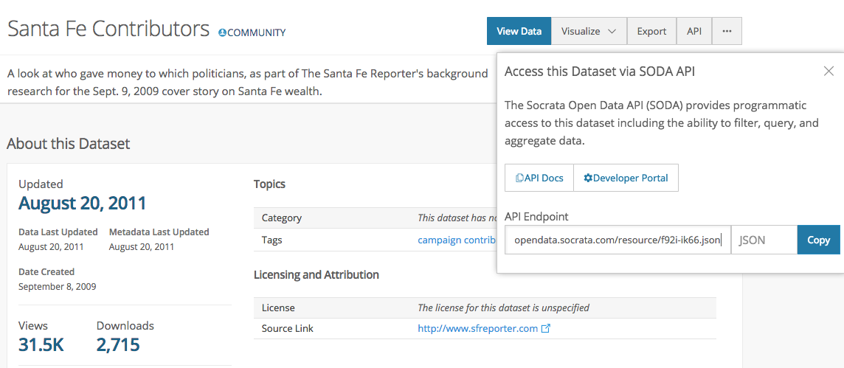Viewport: 844px width, 368px height.
Task: Click the Santa Fe Contributors title
Action: pyautogui.click(x=108, y=29)
